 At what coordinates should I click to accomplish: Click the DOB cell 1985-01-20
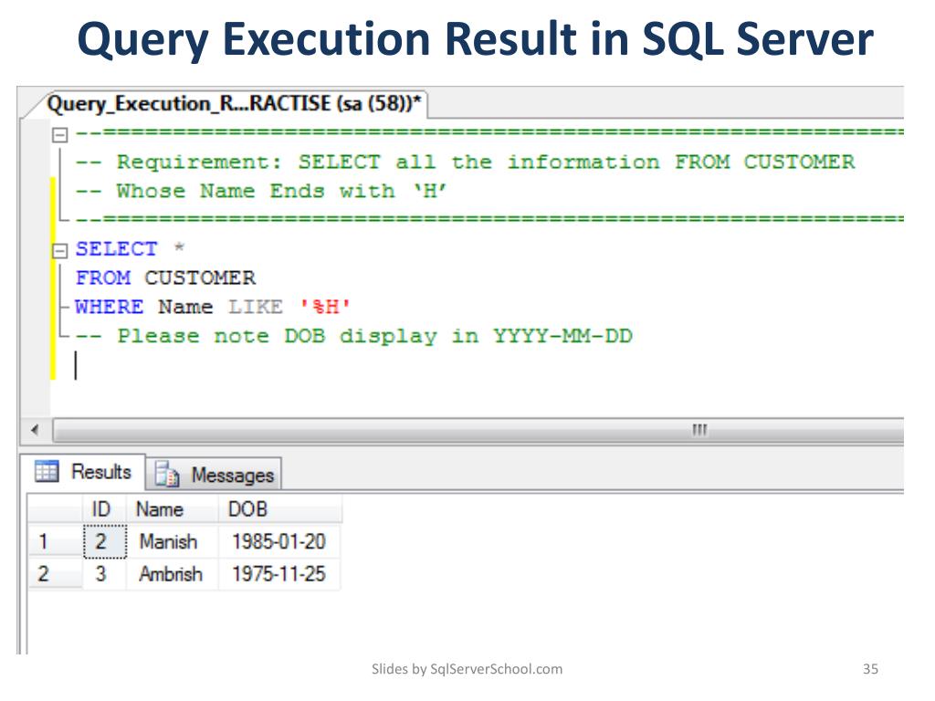click(x=279, y=541)
